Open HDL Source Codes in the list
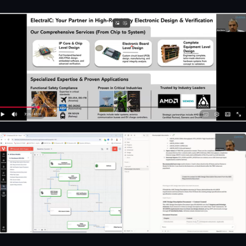The height and width of the screenshot is (246, 246). tap(15, 180)
